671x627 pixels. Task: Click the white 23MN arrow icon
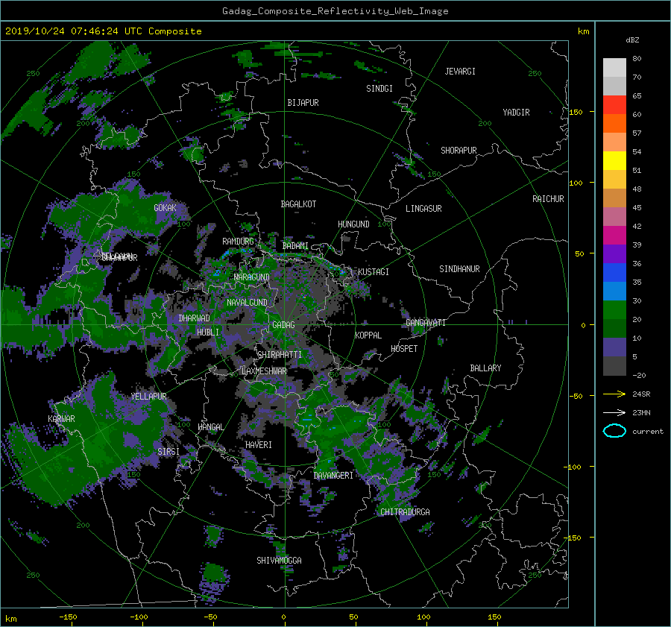click(x=614, y=412)
